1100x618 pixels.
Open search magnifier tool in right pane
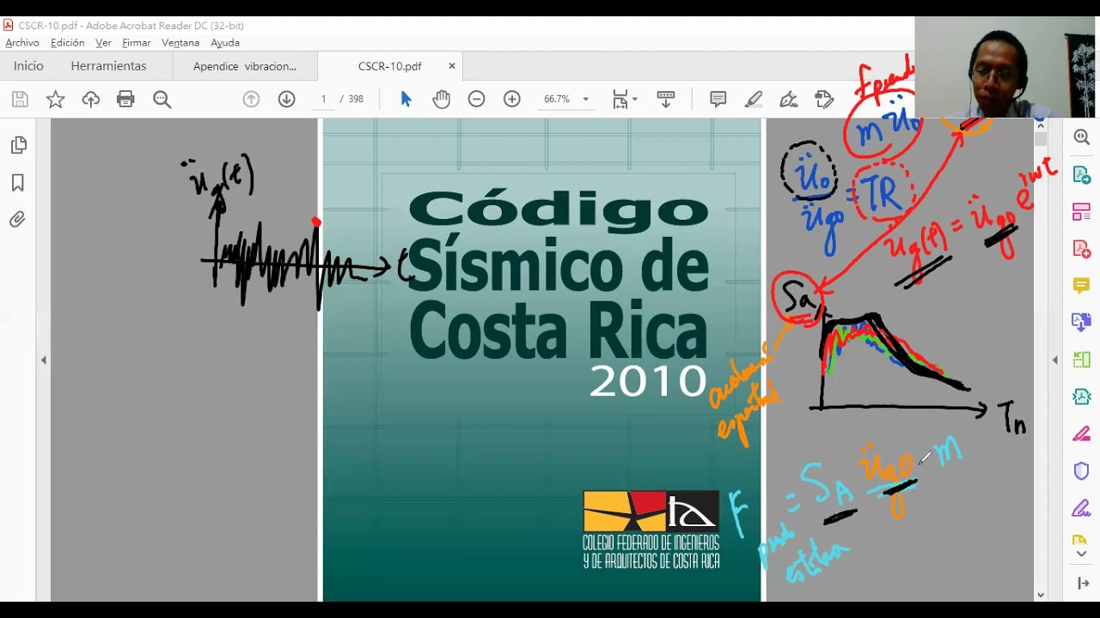coord(1081,137)
